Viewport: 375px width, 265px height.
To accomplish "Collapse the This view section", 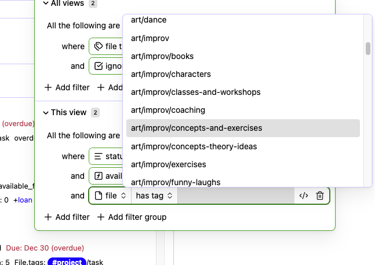I will [x=46, y=112].
